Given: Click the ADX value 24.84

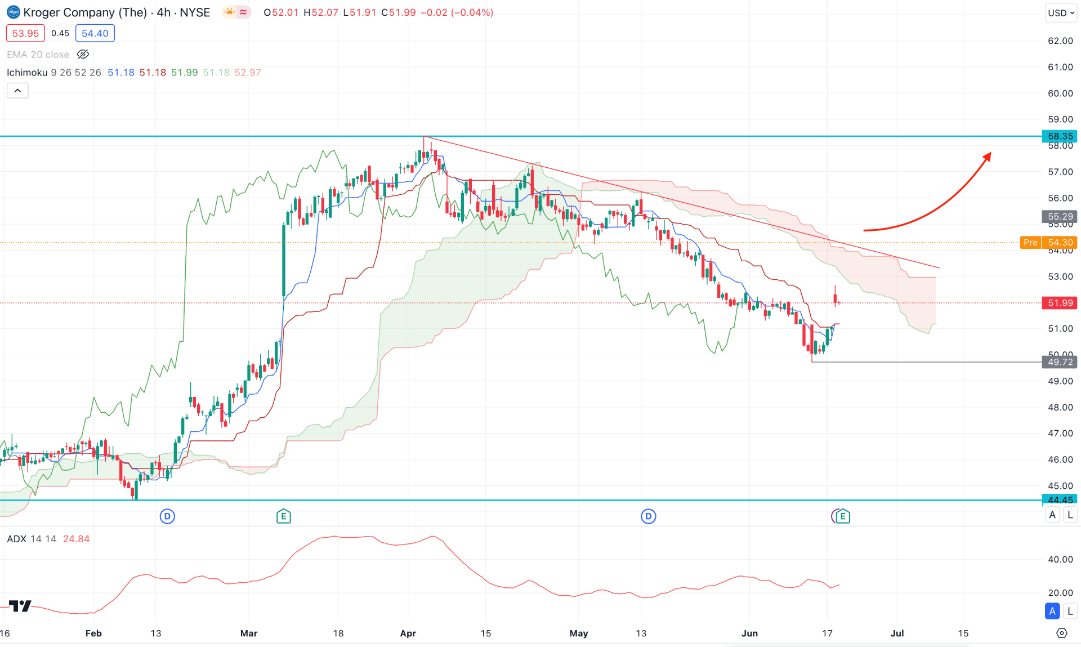Looking at the screenshot, I should 77,539.
